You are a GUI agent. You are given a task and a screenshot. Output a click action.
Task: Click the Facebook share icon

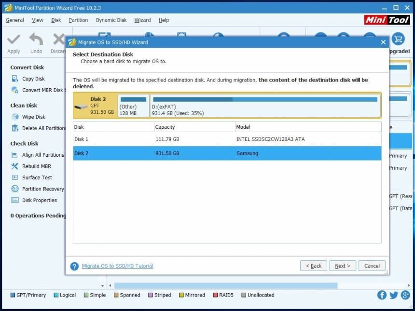[x=382, y=295]
